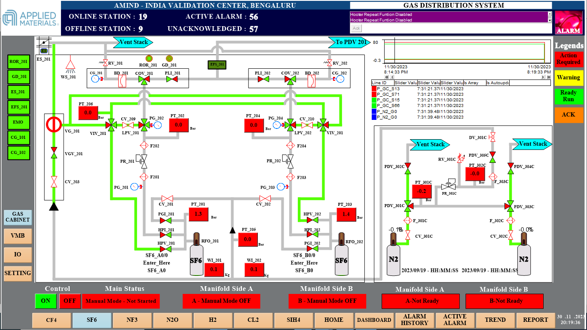
Task: Toggle the CG_101 status indicator
Action: click(18, 137)
